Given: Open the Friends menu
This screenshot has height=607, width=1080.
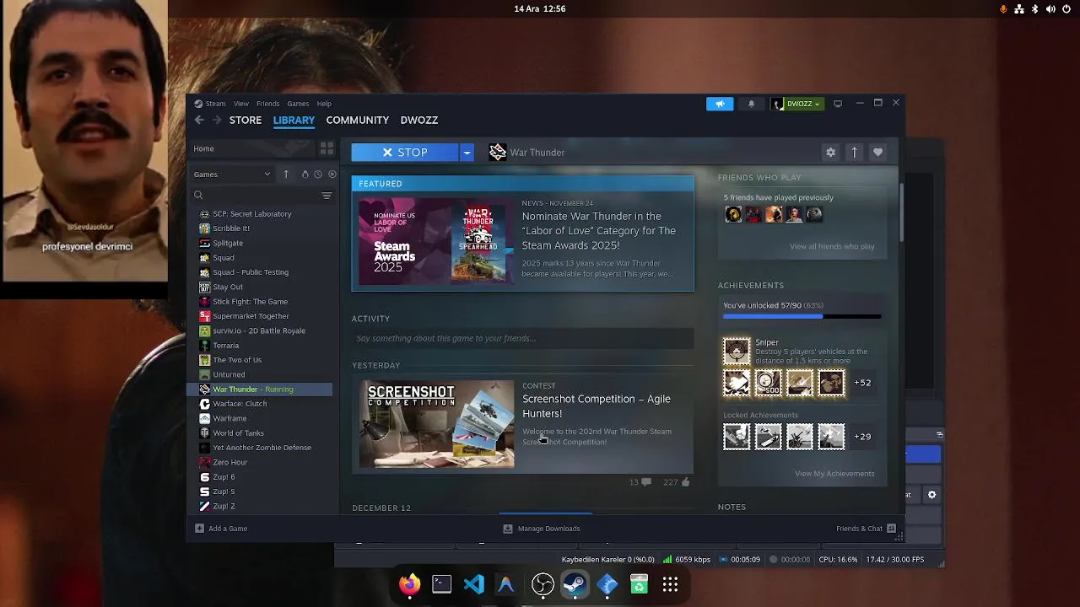Looking at the screenshot, I should click(268, 104).
